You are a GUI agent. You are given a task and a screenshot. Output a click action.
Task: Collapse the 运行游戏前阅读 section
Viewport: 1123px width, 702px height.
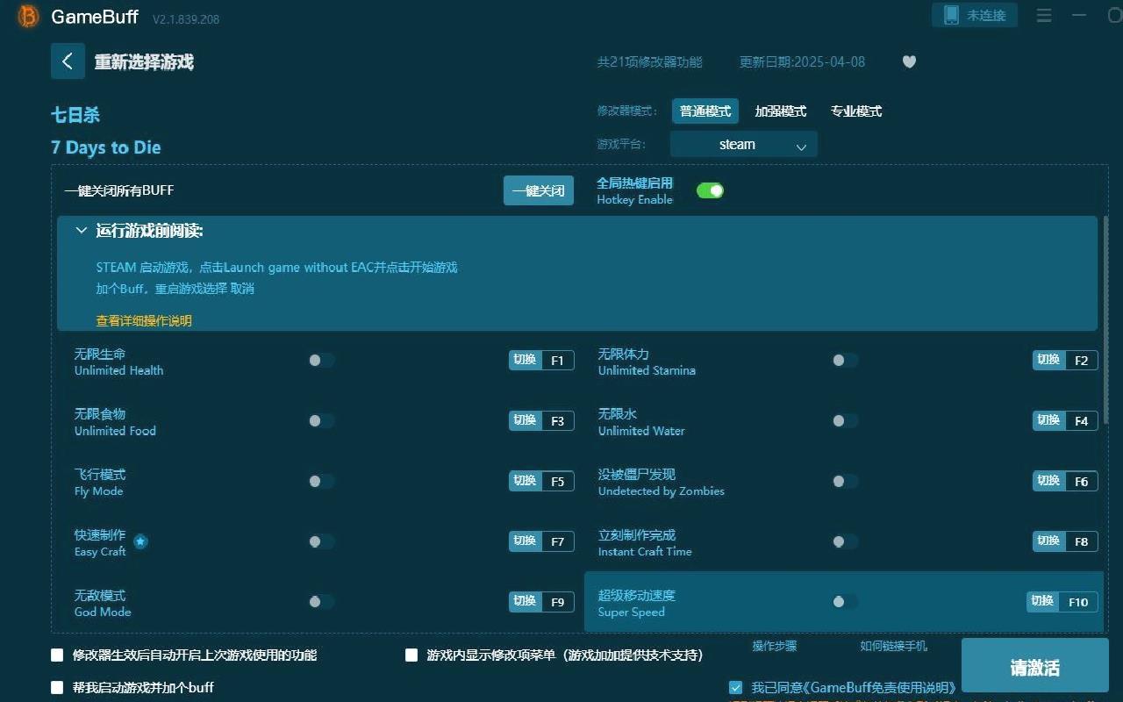tap(82, 230)
